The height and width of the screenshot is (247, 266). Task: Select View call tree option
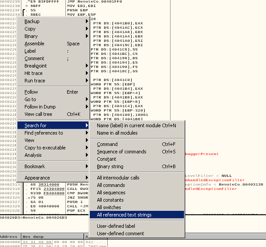tap(38, 114)
